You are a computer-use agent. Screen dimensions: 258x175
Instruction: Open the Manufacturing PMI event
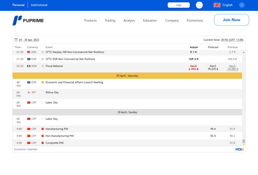[x=57, y=129]
